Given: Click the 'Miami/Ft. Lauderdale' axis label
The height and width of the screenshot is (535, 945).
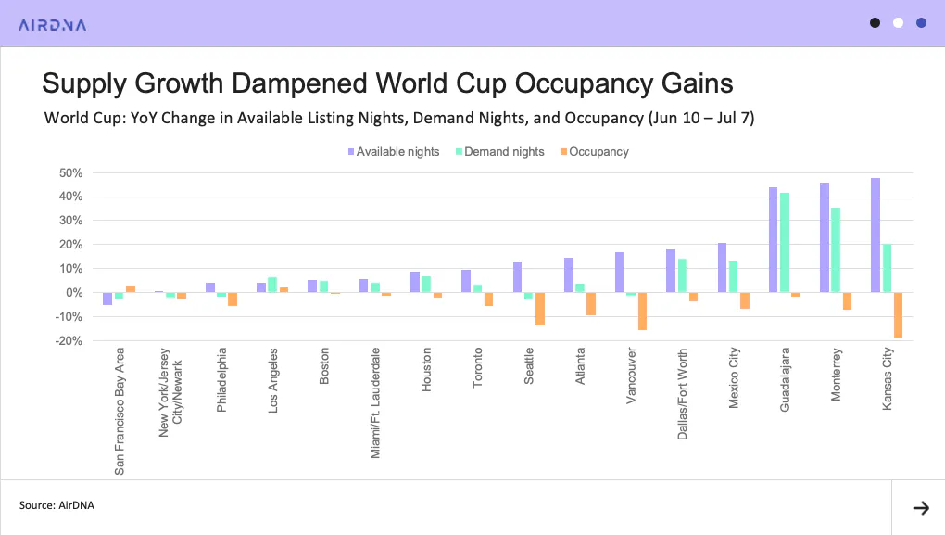Looking at the screenshot, I should pyautogui.click(x=375, y=403).
